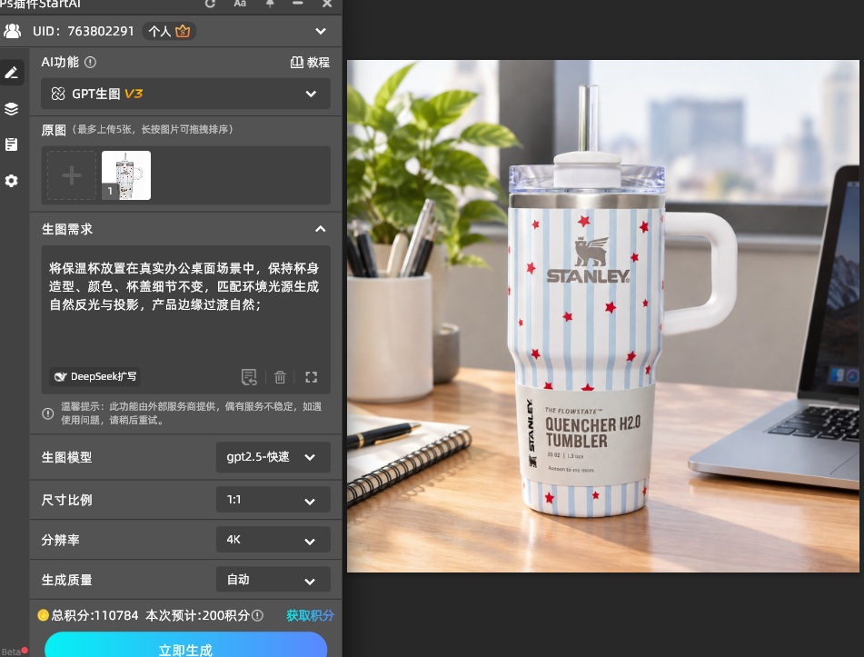This screenshot has height=657, width=864.
Task: Click the info icon after 本次预计:200积分
Action: [257, 616]
